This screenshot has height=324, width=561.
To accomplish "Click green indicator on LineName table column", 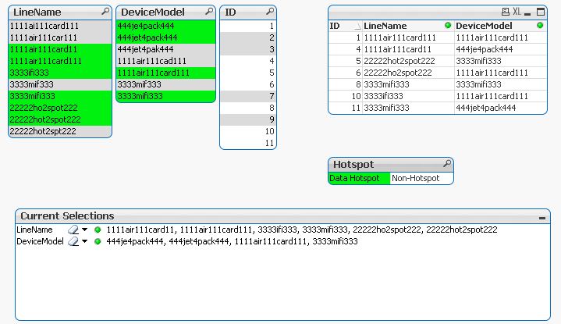I will 448,25.
